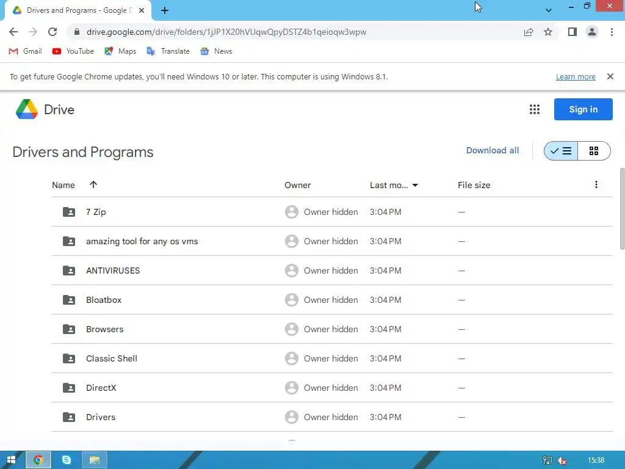This screenshot has height=469, width=625.
Task: Click Download all
Action: (x=493, y=150)
